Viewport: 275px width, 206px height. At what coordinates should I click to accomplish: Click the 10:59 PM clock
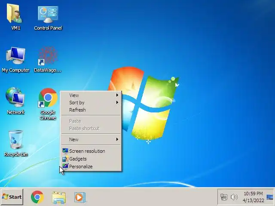coord(253,194)
